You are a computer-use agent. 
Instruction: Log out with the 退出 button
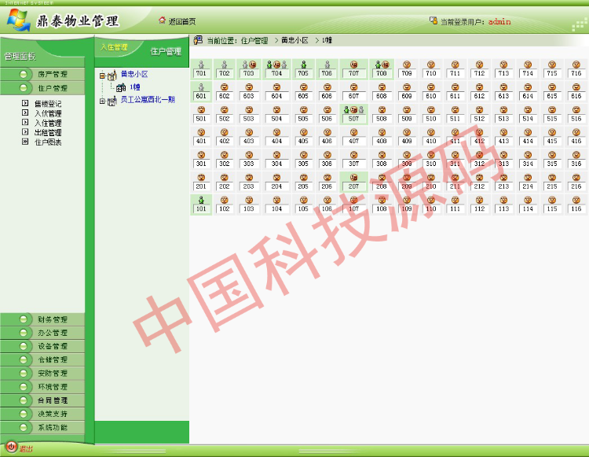coord(26,448)
